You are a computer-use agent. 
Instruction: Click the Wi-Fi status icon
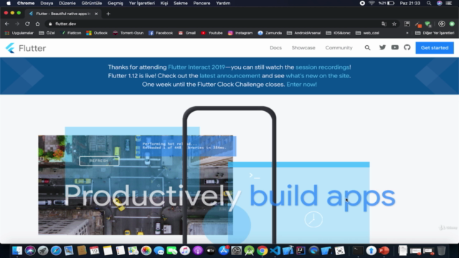372,3
